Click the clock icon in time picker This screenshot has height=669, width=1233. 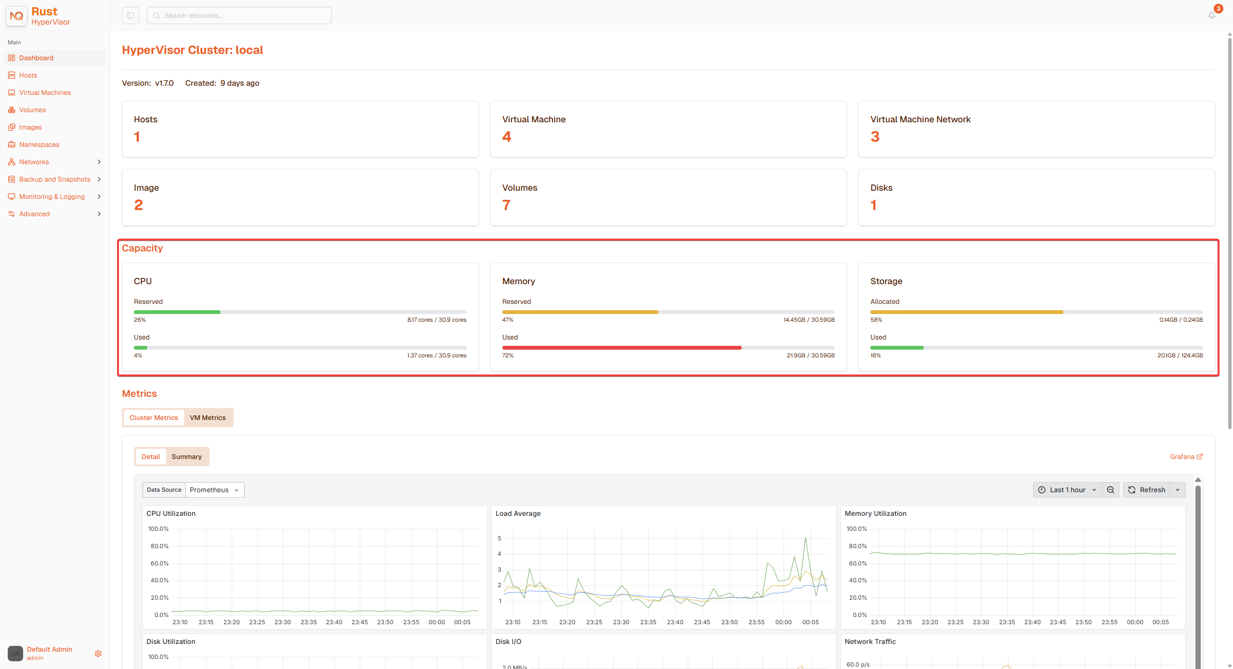(x=1042, y=490)
